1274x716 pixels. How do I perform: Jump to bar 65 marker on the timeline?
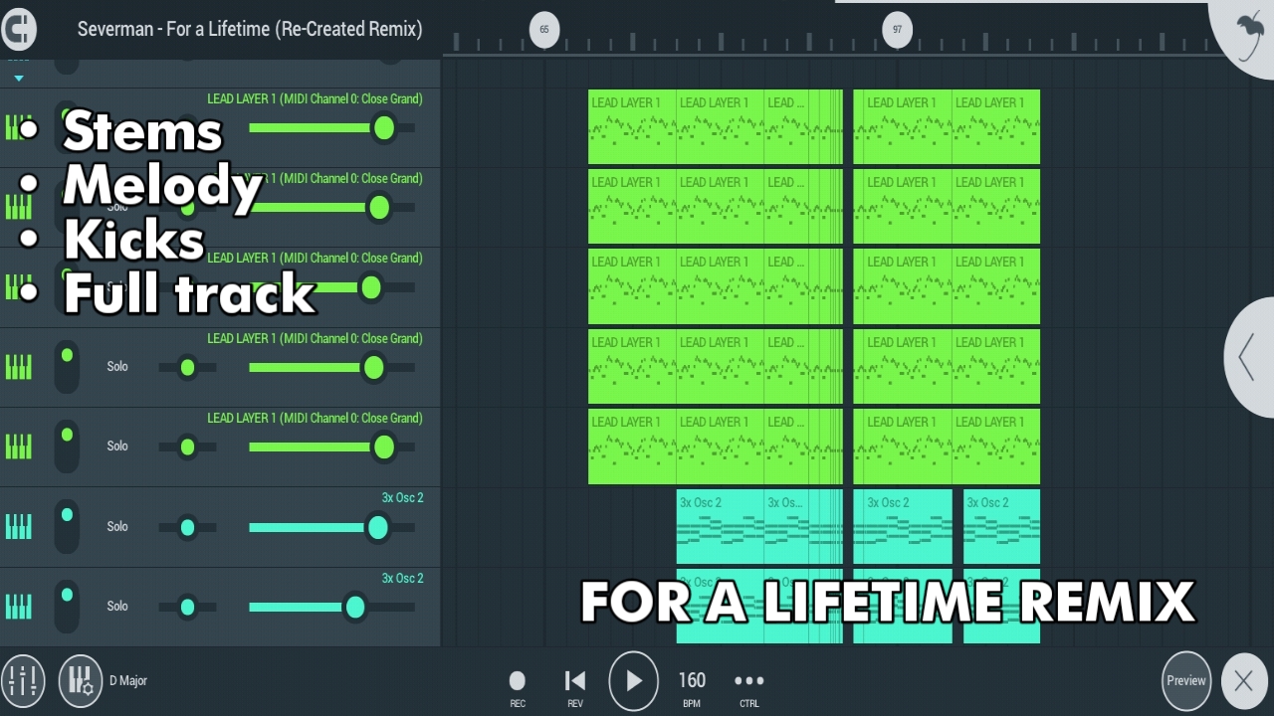point(544,29)
